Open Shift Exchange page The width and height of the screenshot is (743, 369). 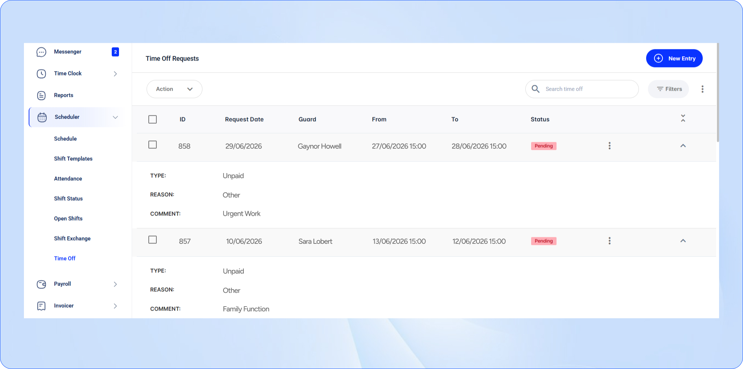pos(72,238)
